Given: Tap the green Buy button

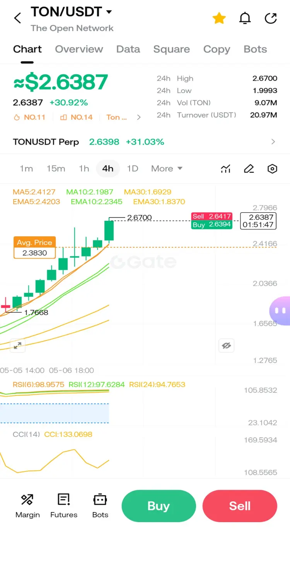Looking at the screenshot, I should 159,506.
